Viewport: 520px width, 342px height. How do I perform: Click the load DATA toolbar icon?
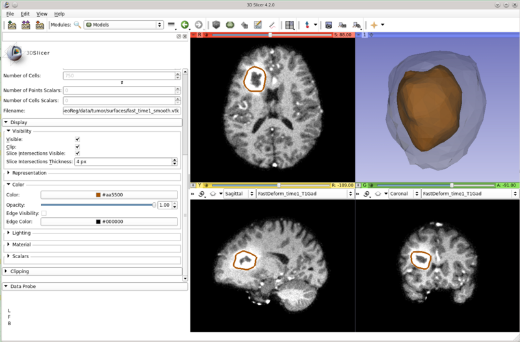click(12, 25)
